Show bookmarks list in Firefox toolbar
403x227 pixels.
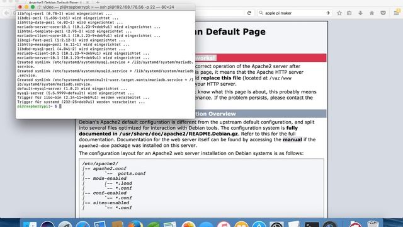click(349, 13)
